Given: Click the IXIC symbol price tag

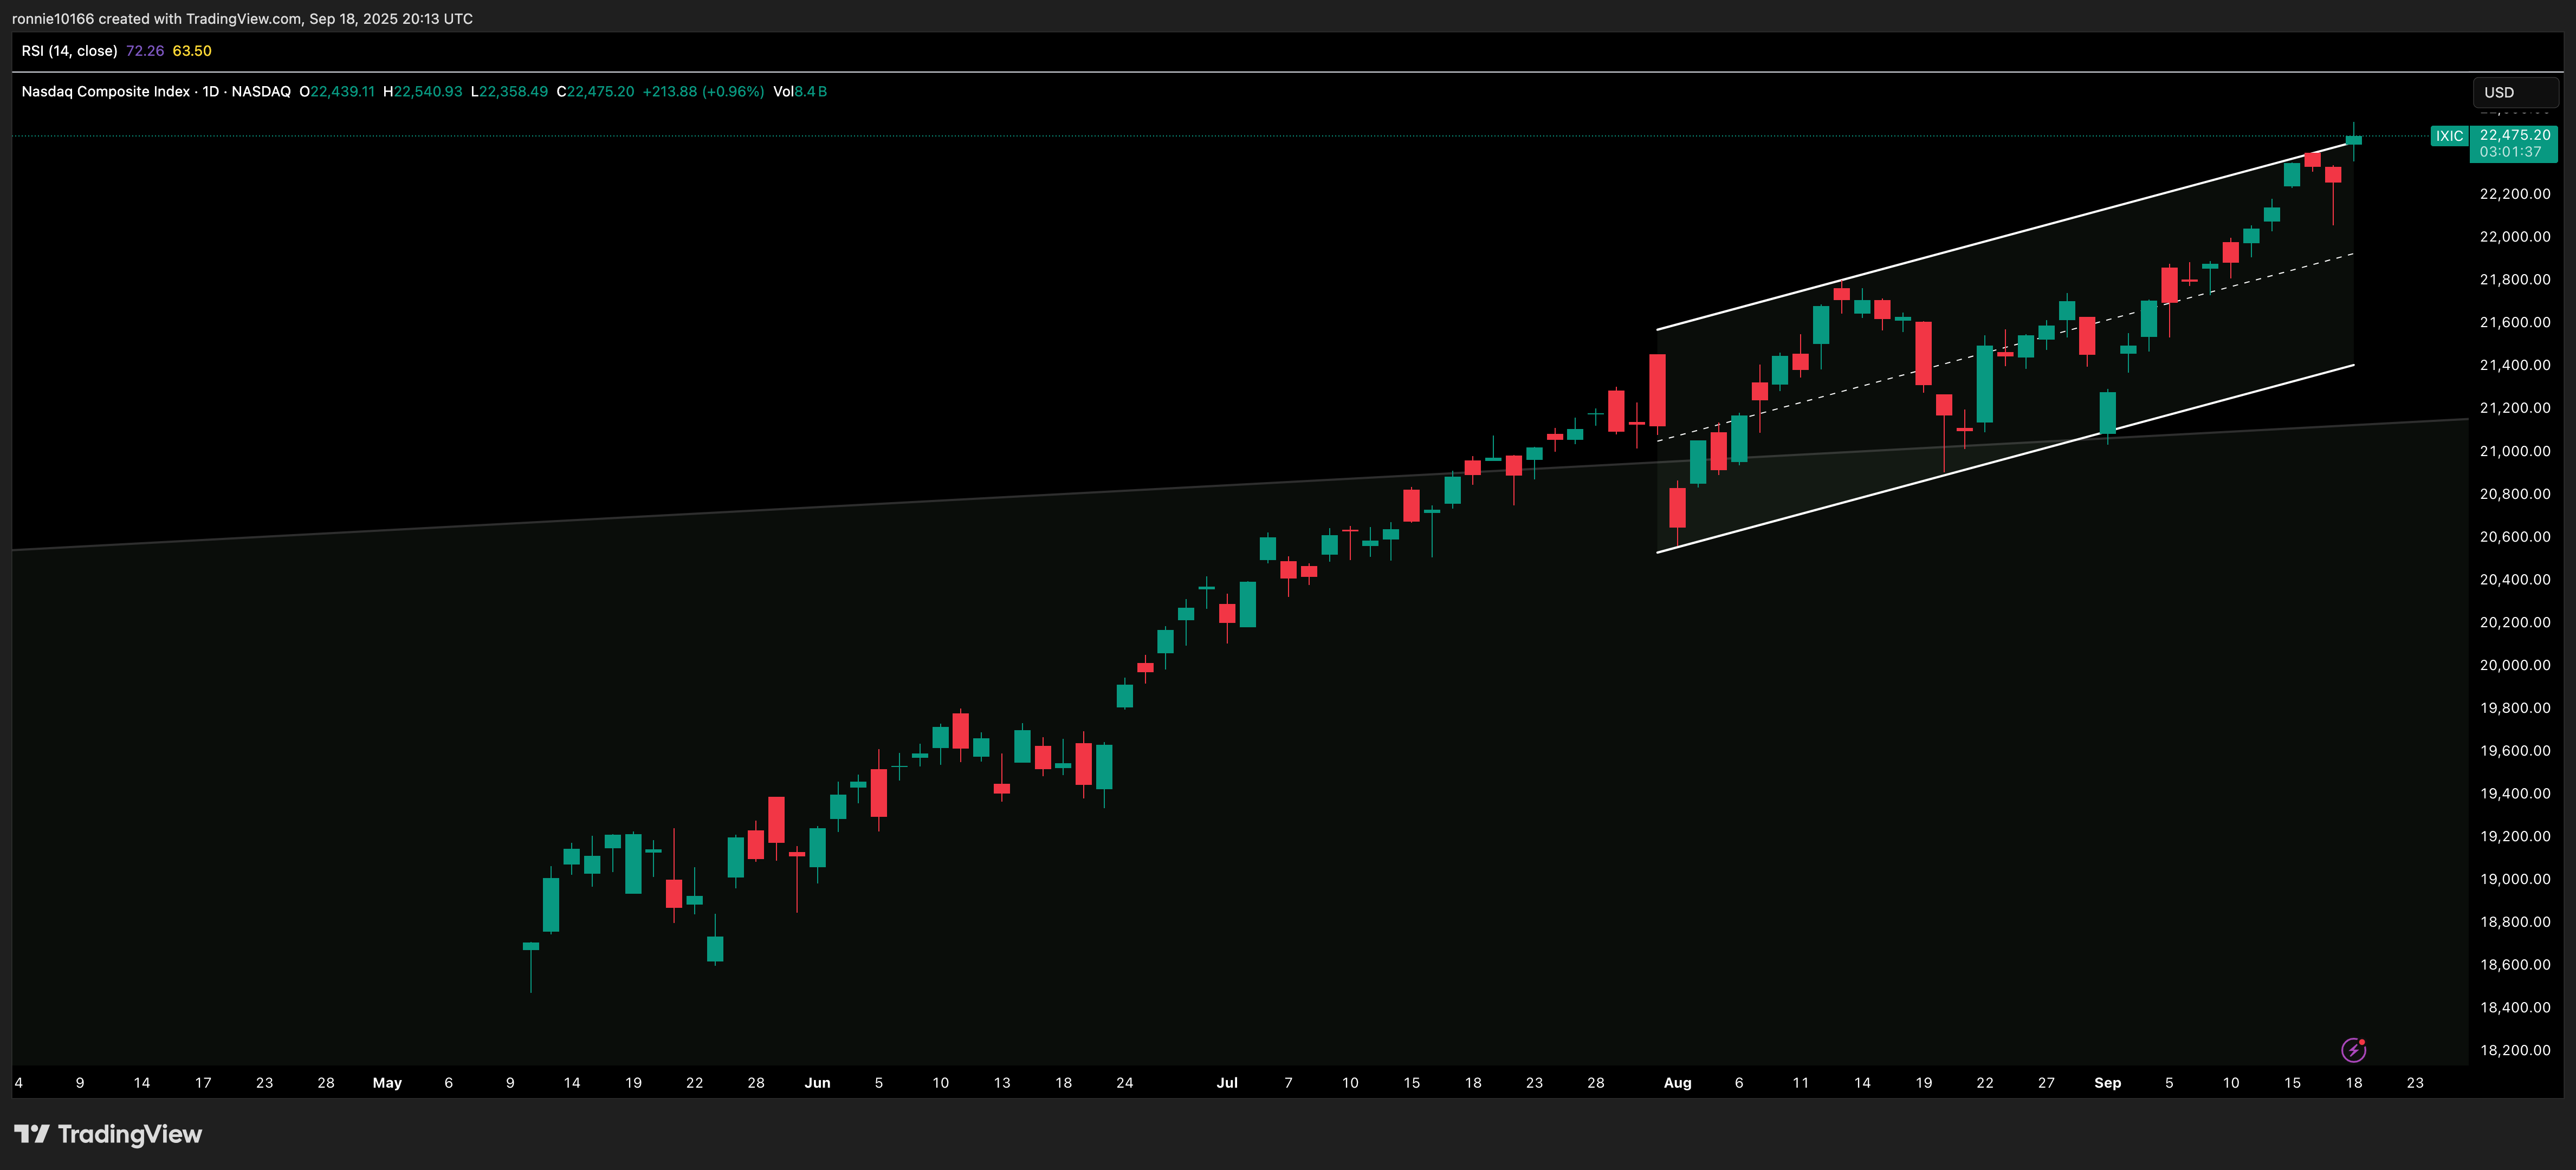Looking at the screenshot, I should 2449,136.
